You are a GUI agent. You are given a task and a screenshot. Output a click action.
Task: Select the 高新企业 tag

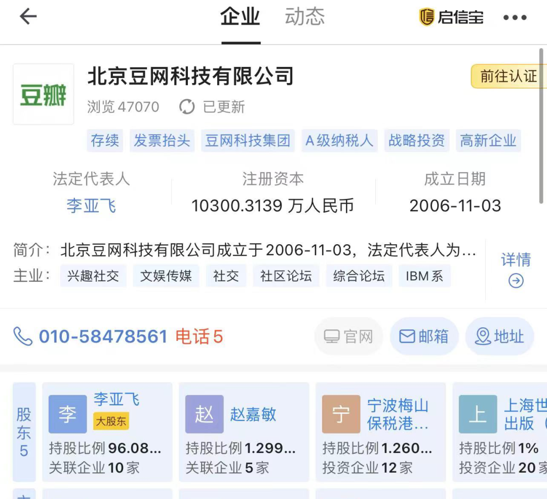click(x=488, y=141)
